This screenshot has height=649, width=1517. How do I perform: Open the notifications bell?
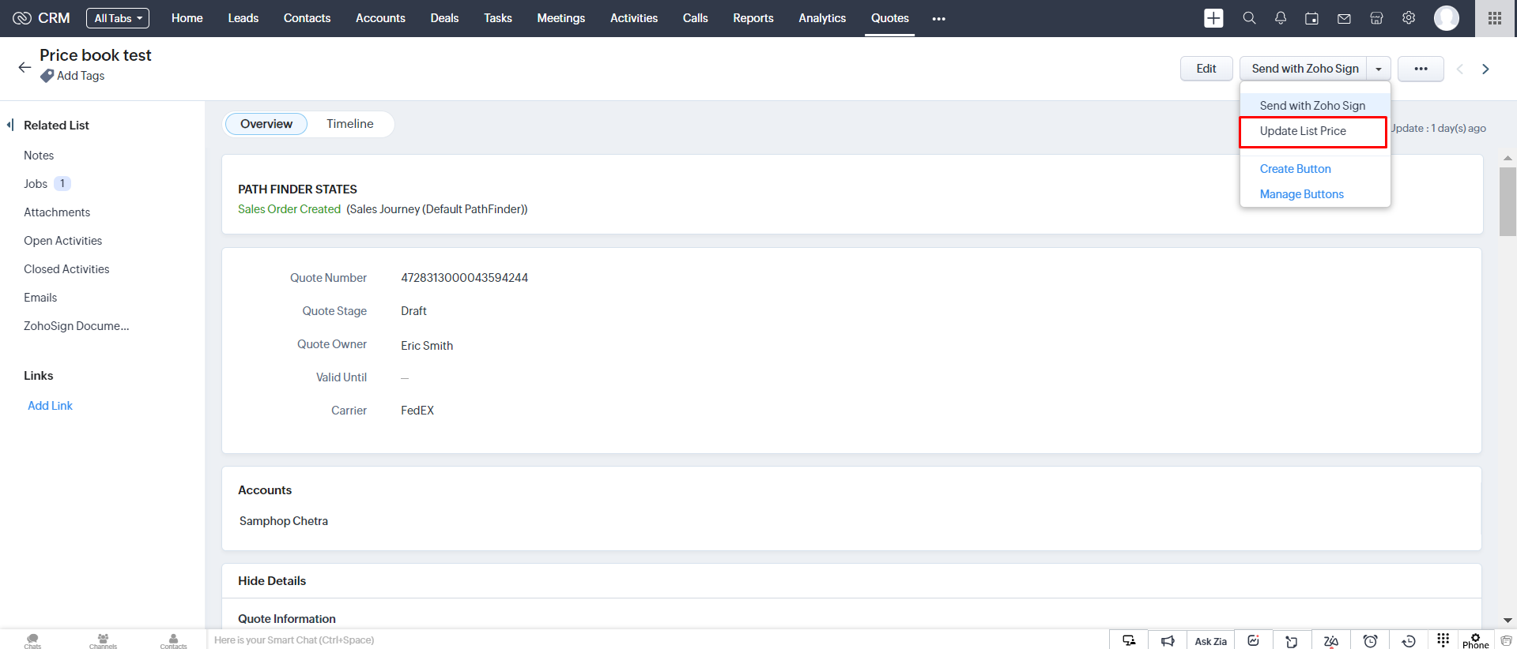pyautogui.click(x=1281, y=18)
